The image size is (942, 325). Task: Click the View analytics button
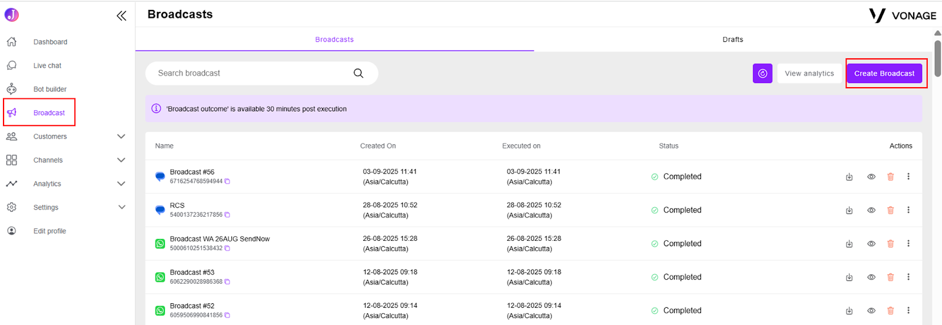click(x=809, y=74)
